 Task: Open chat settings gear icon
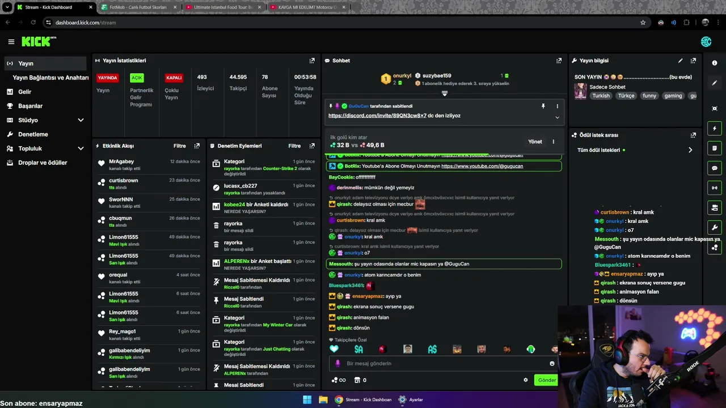click(525, 380)
